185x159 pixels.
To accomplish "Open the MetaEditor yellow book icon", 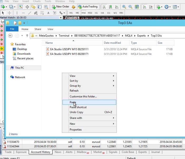I will [74, 7].
